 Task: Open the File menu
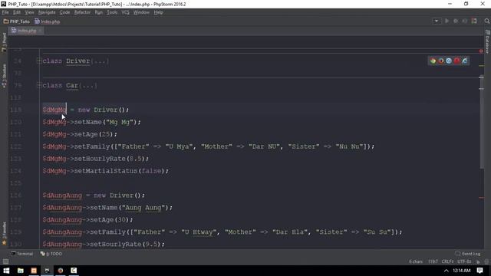point(5,12)
